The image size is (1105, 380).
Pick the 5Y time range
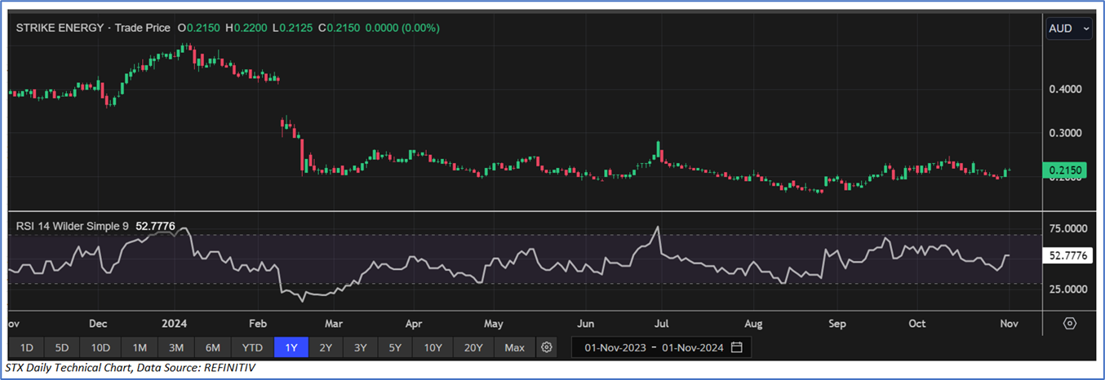(x=395, y=347)
